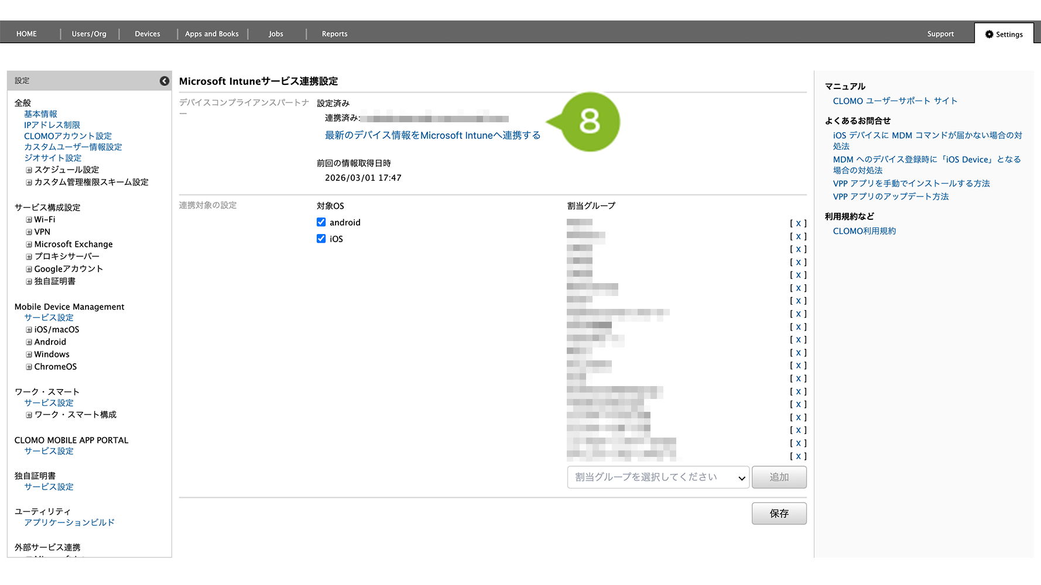
Task: Open the 割当グループ selection dropdown
Action: coord(658,477)
